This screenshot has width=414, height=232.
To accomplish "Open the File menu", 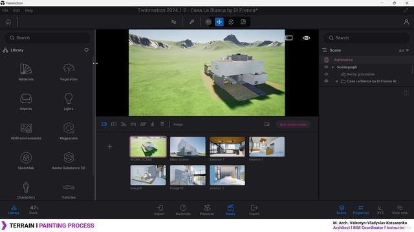I will (5, 10).
